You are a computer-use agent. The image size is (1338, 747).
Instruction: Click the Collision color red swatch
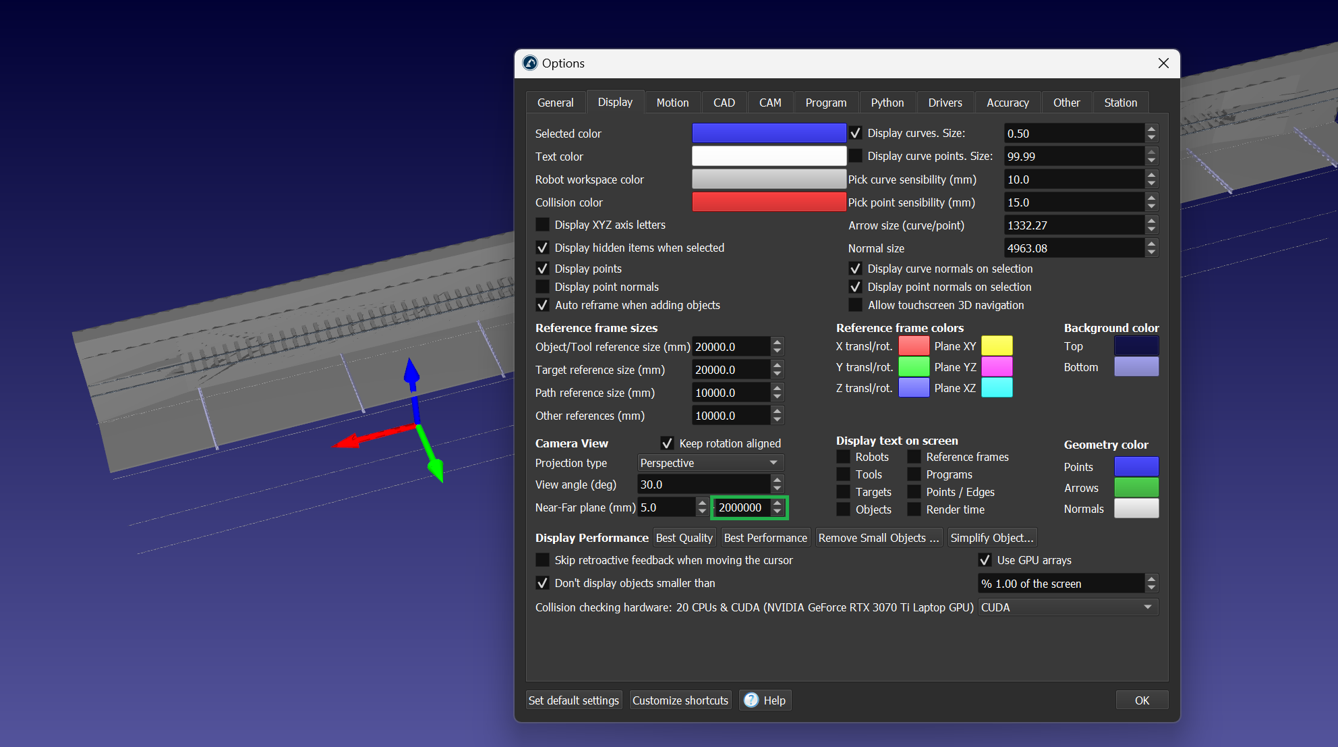click(x=768, y=202)
